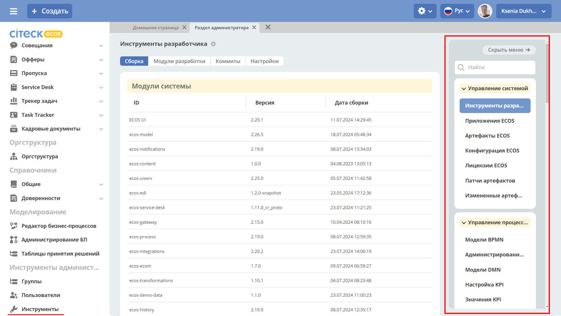Click the gear icon beside Инструменты разработчика
Screen dimensions: 561x316
pyautogui.click(x=213, y=44)
